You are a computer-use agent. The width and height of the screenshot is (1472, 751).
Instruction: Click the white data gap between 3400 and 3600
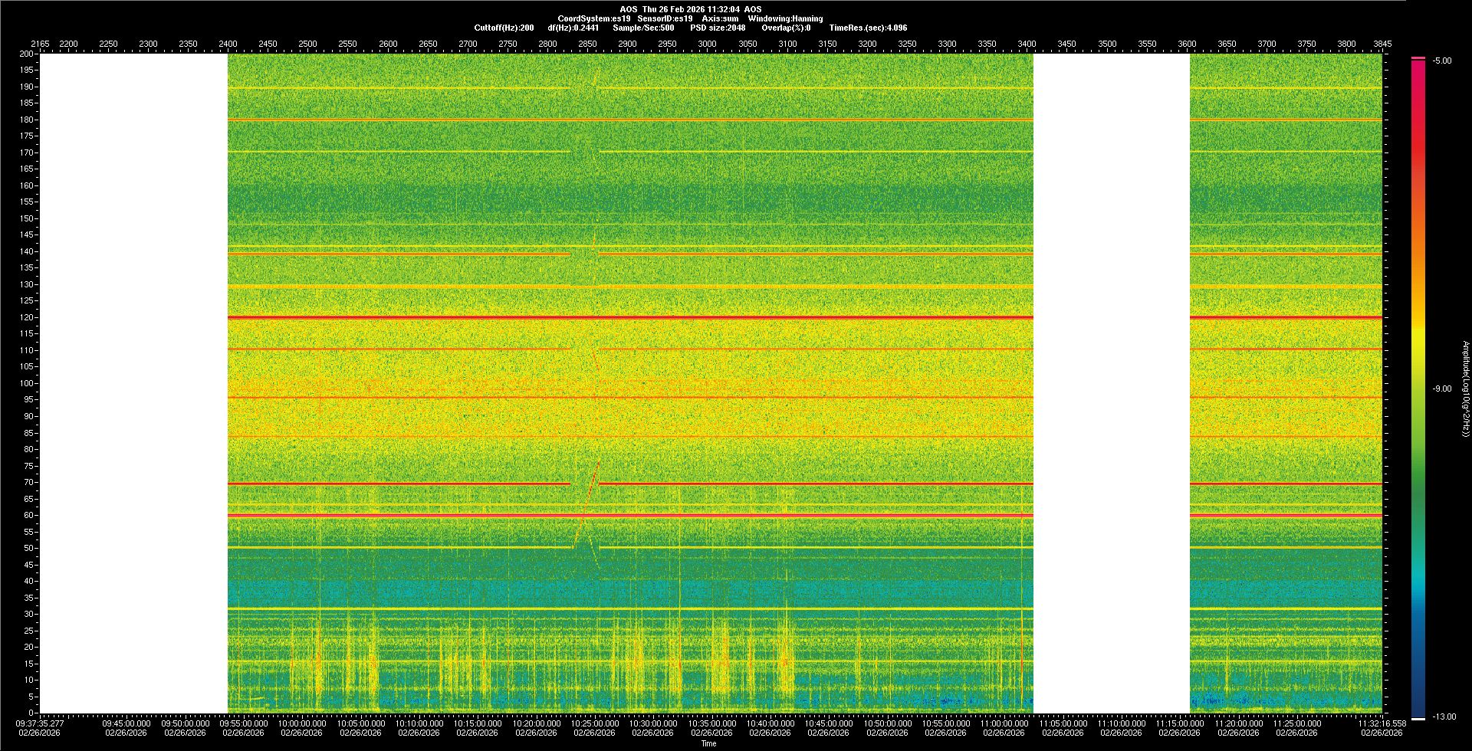pos(1111,383)
